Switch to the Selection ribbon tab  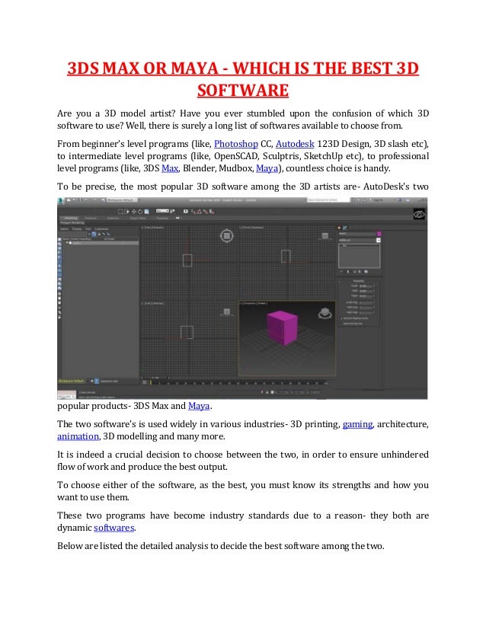113,219
